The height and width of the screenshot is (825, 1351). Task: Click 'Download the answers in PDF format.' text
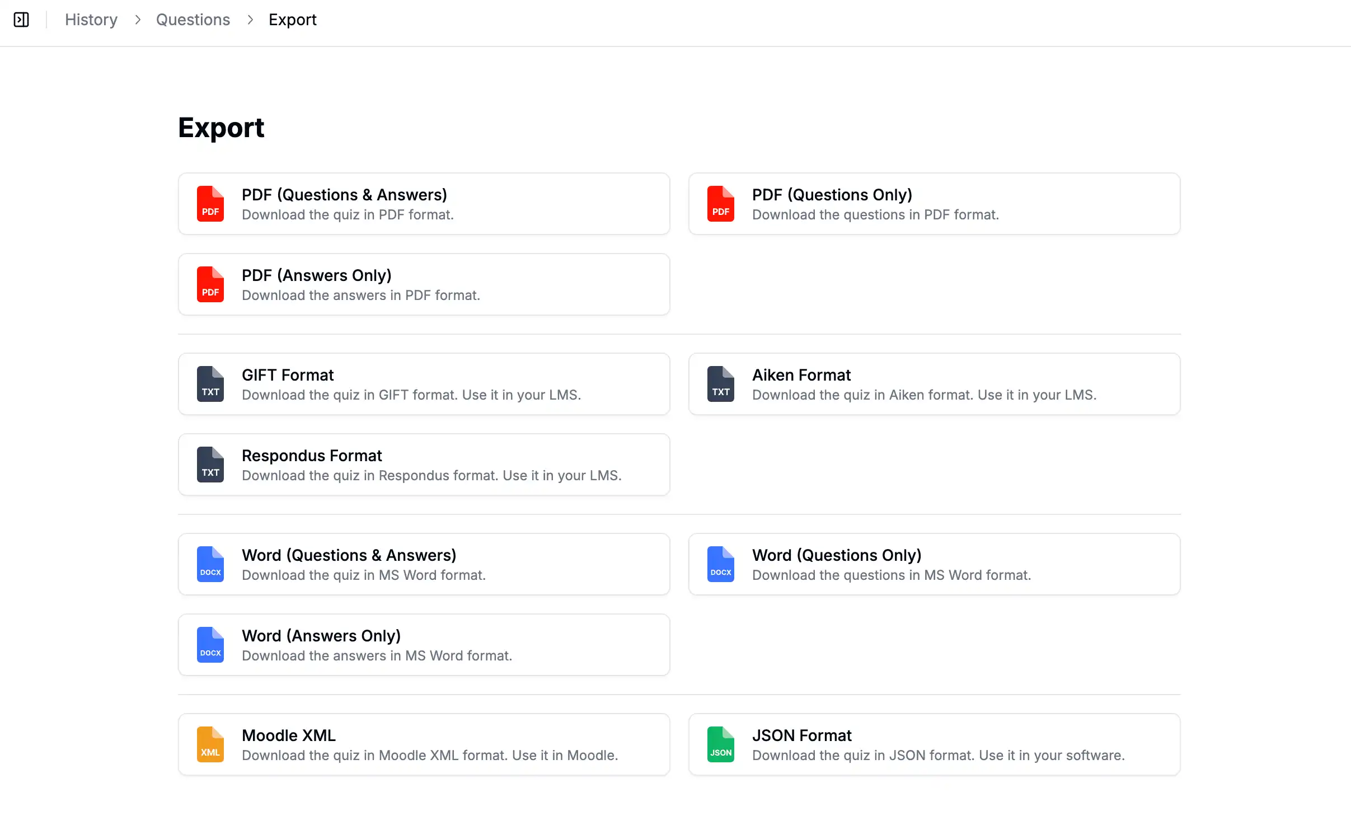(x=361, y=296)
